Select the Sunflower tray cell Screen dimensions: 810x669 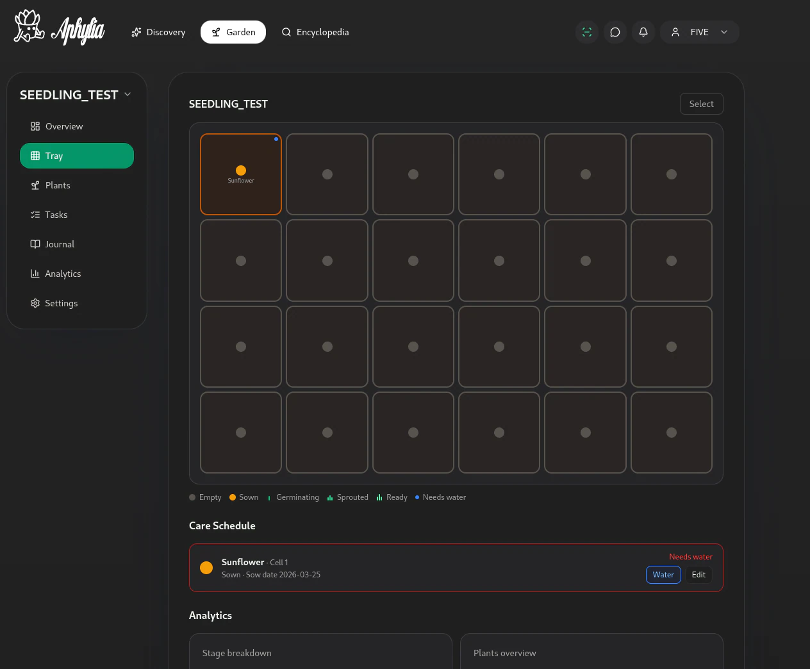241,174
